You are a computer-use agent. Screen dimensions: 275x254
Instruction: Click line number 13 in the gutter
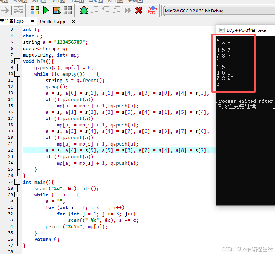click(11, 93)
